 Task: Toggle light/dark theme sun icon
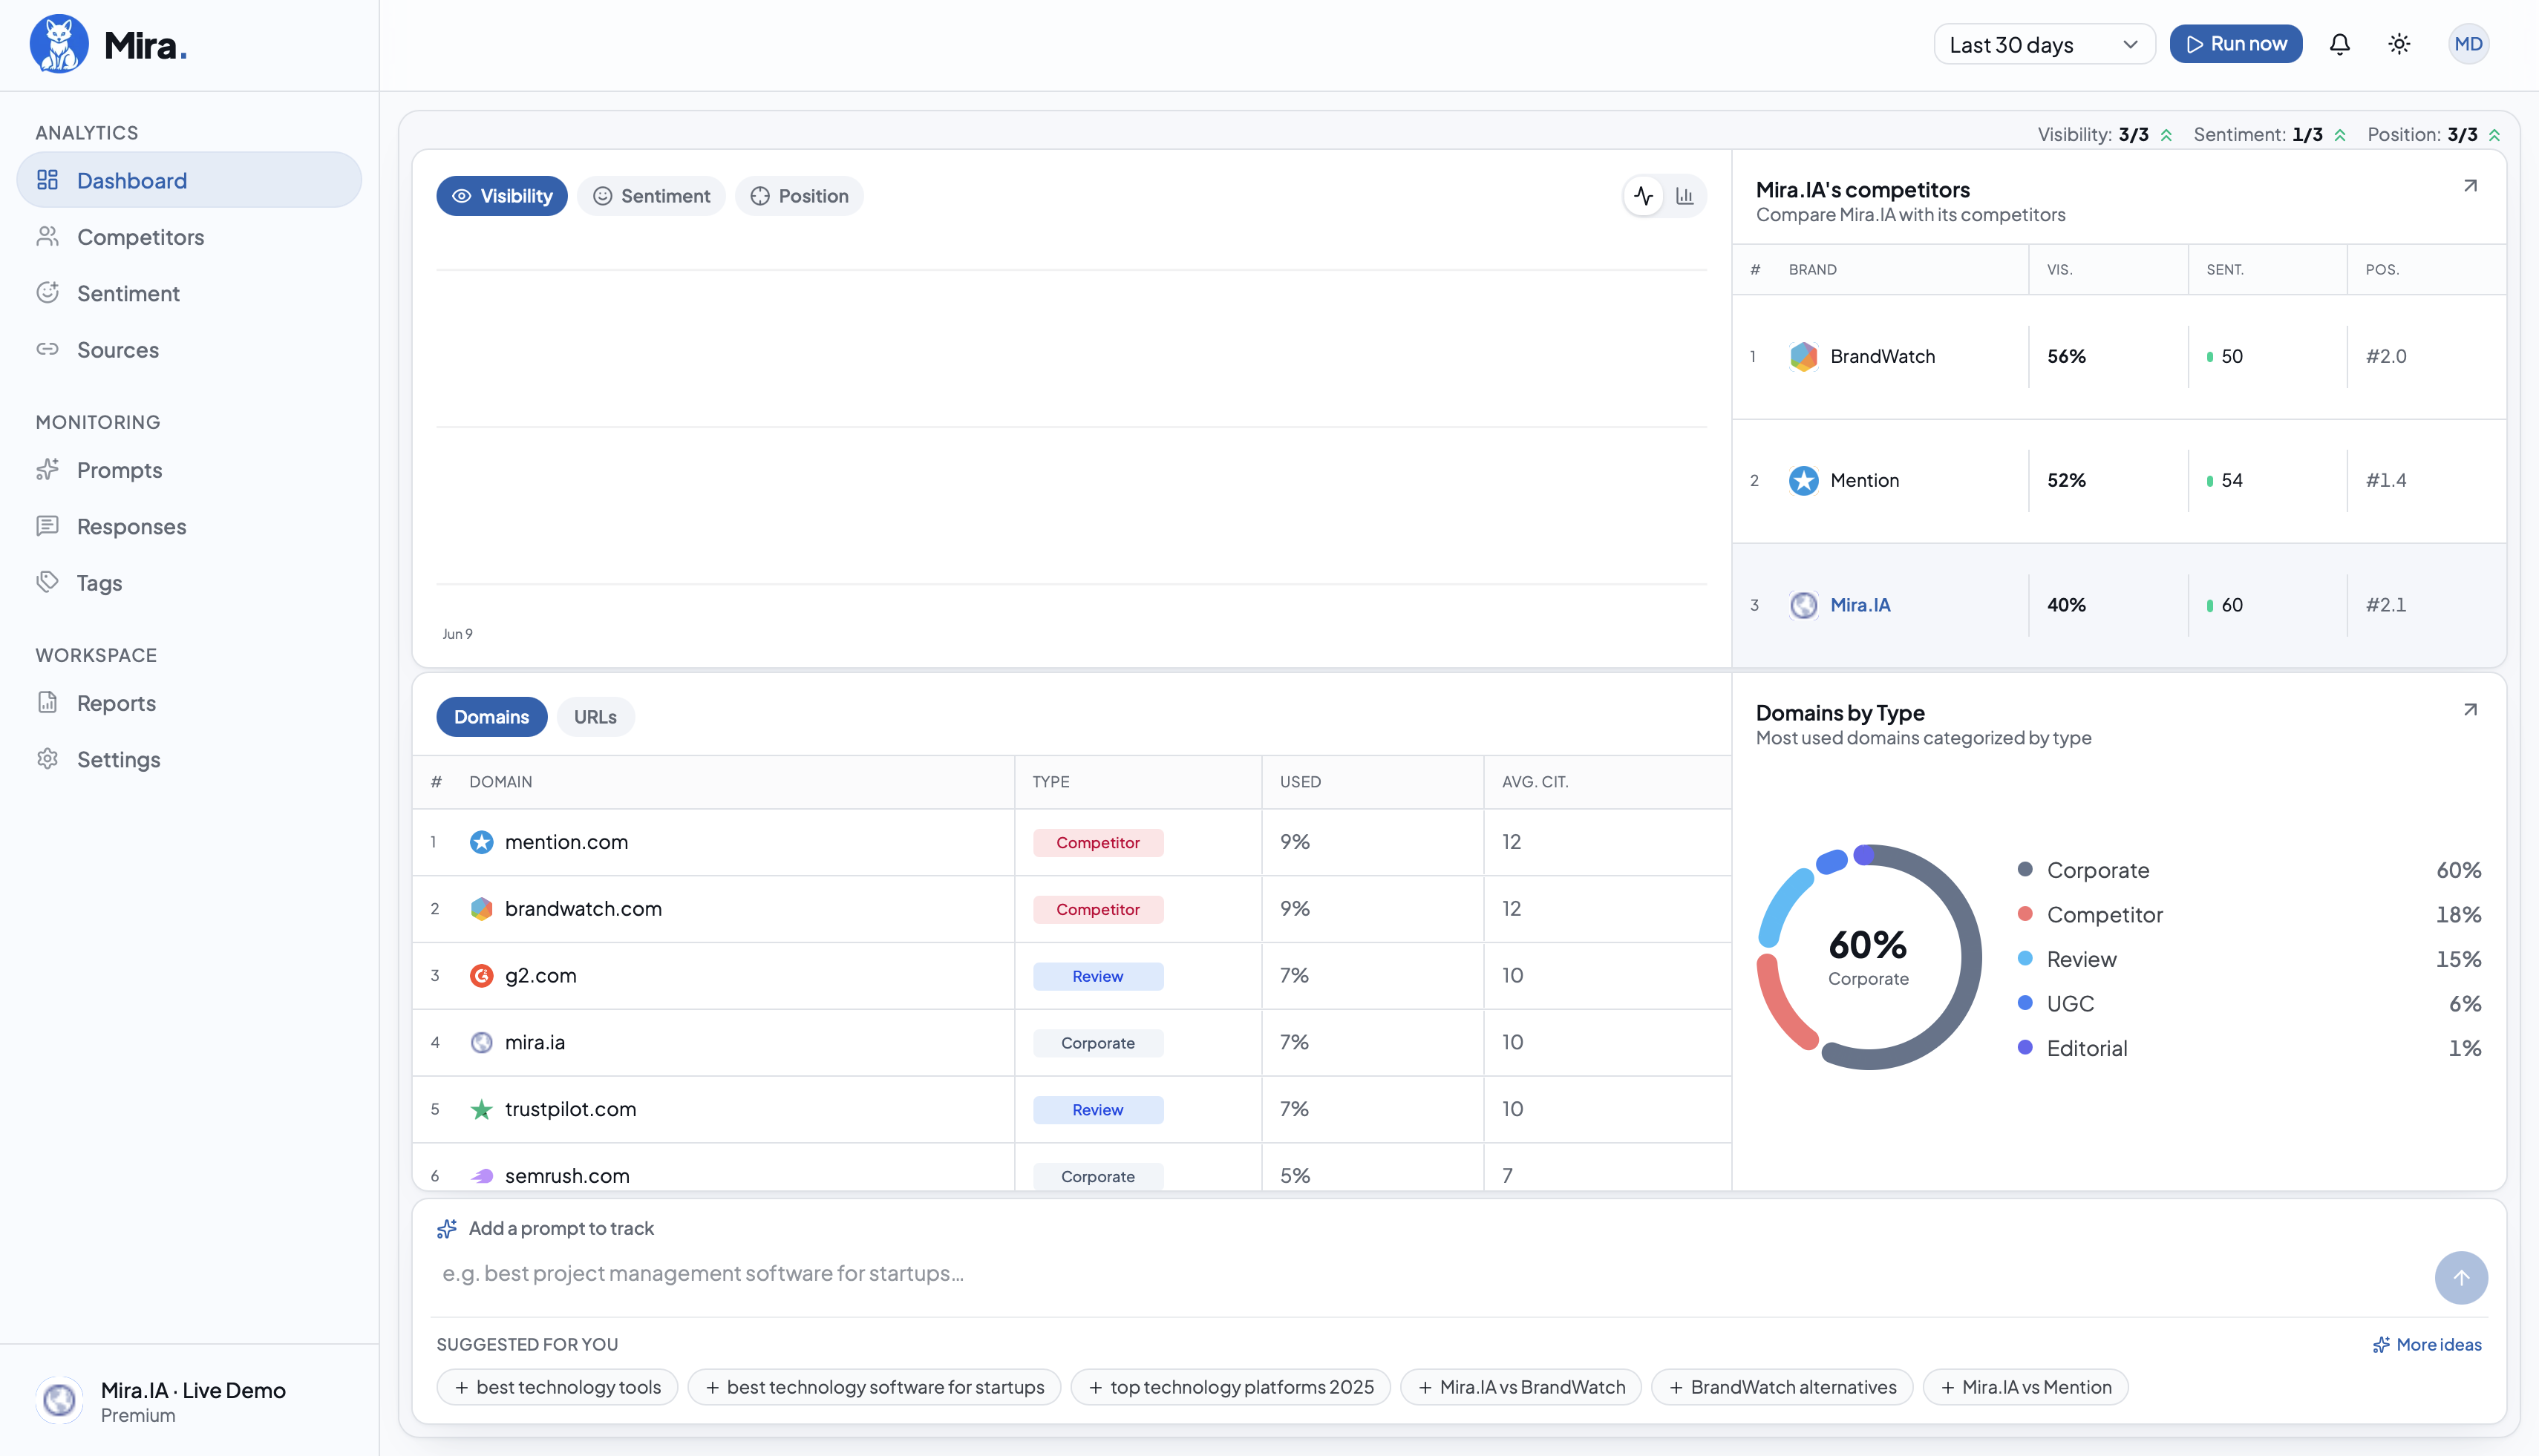(2399, 44)
